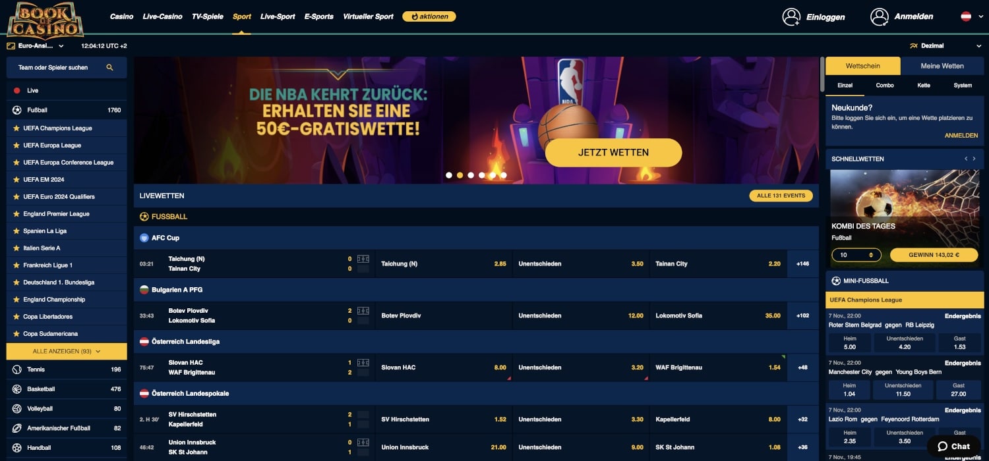Go to second banner slide dot
Viewport: 989px width, 461px height.
pos(460,175)
